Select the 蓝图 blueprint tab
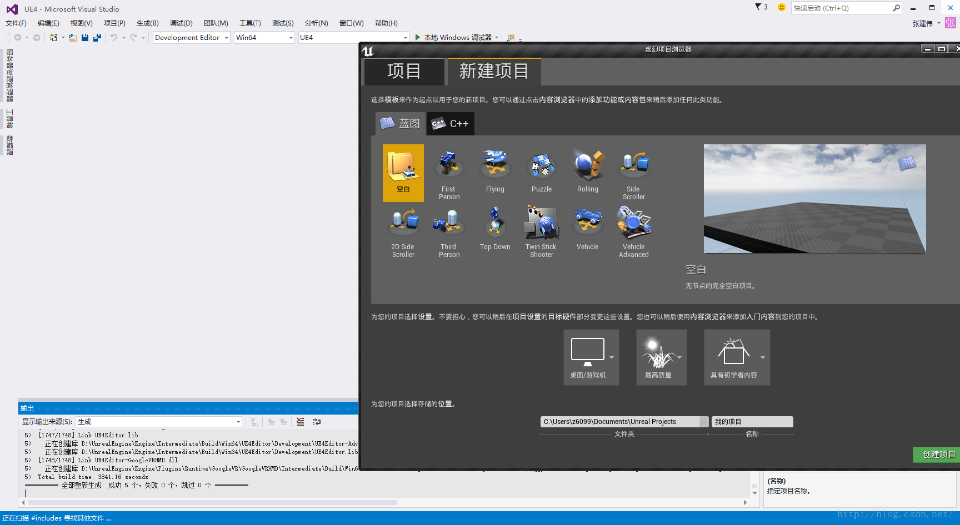960x525 pixels. coord(401,123)
